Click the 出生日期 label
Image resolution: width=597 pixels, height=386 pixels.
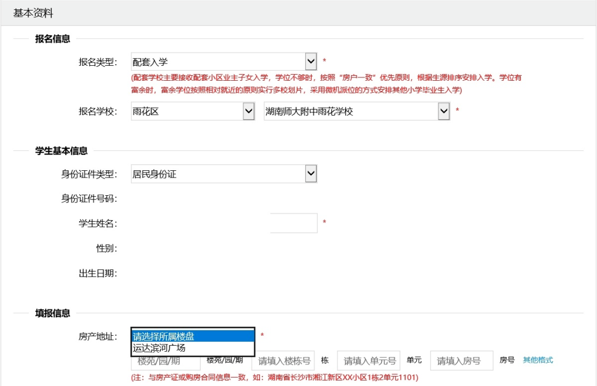point(98,273)
